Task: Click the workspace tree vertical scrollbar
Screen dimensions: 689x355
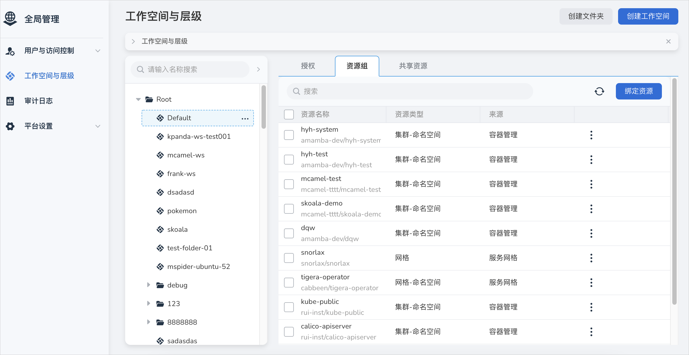Action: pos(263,107)
